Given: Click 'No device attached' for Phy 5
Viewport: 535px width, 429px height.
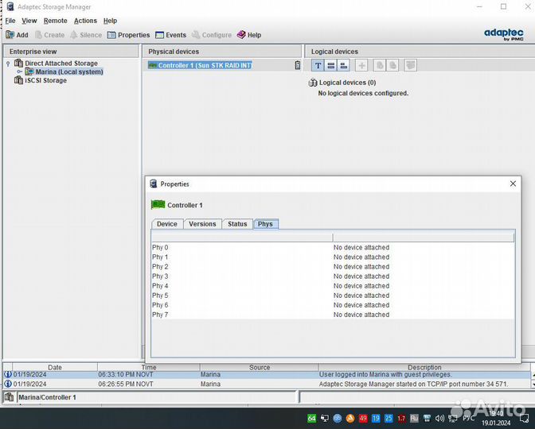Looking at the screenshot, I should pos(361,296).
